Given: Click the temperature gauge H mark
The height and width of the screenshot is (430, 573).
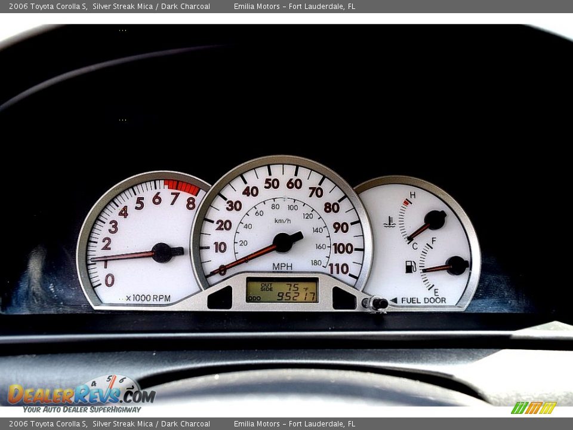Looking at the screenshot, I should point(412,194).
